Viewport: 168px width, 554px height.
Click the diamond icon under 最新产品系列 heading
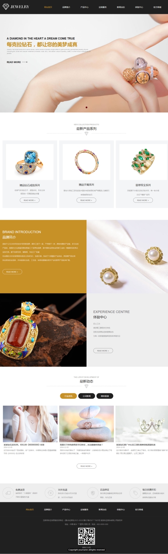(86, 134)
